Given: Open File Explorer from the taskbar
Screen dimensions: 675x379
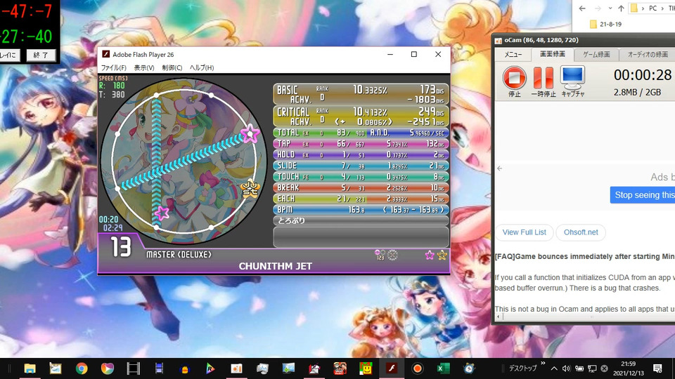Looking at the screenshot, I should click(x=30, y=368).
